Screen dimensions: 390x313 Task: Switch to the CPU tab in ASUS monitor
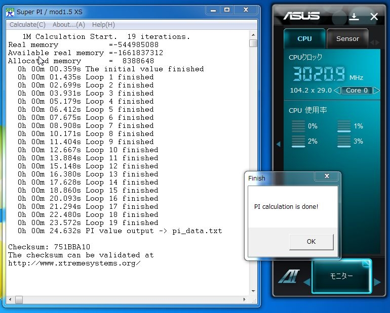coord(304,38)
